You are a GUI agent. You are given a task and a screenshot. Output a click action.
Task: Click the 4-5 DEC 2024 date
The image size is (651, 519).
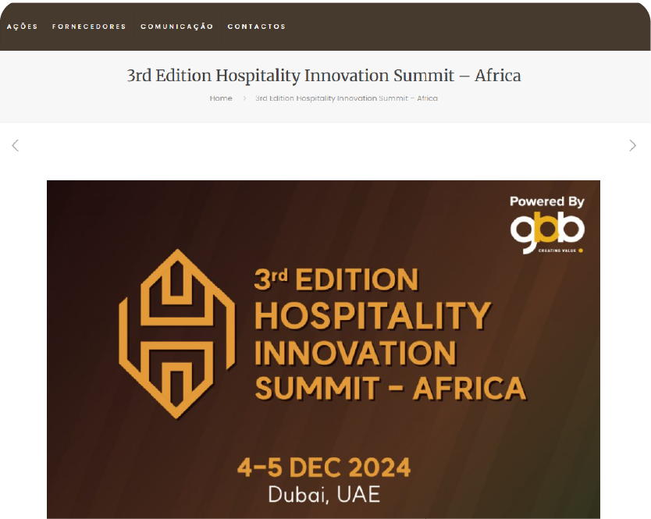[x=324, y=467]
